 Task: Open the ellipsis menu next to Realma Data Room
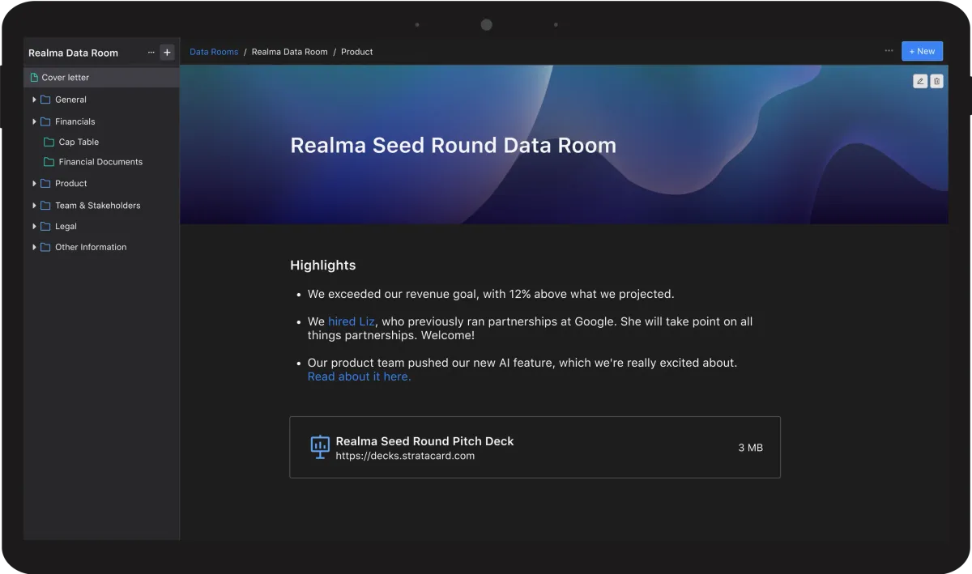[x=151, y=52]
